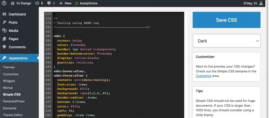Click the updates circular arrows icon
The height and width of the screenshot is (118, 269).
[37, 3]
